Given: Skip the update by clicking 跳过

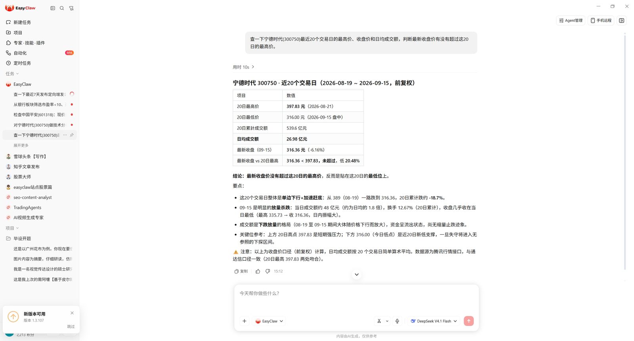Looking at the screenshot, I should [x=71, y=327].
